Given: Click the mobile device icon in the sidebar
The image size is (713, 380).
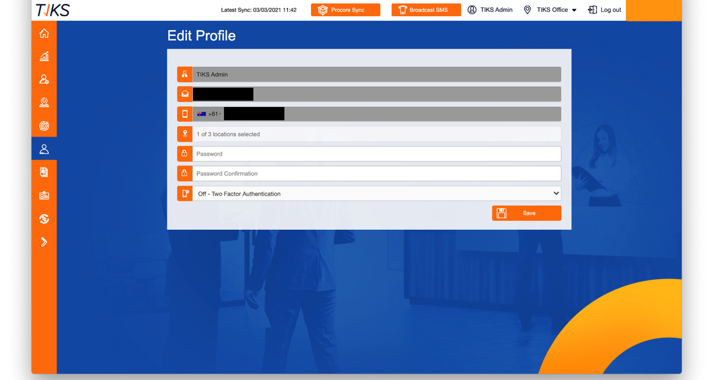Looking at the screenshot, I should tap(44, 172).
